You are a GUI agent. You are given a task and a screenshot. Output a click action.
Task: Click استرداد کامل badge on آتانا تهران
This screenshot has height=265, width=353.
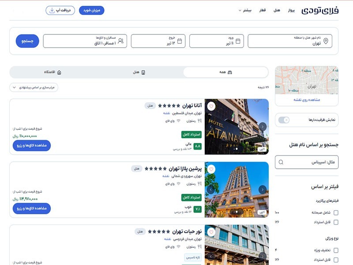tap(192, 135)
